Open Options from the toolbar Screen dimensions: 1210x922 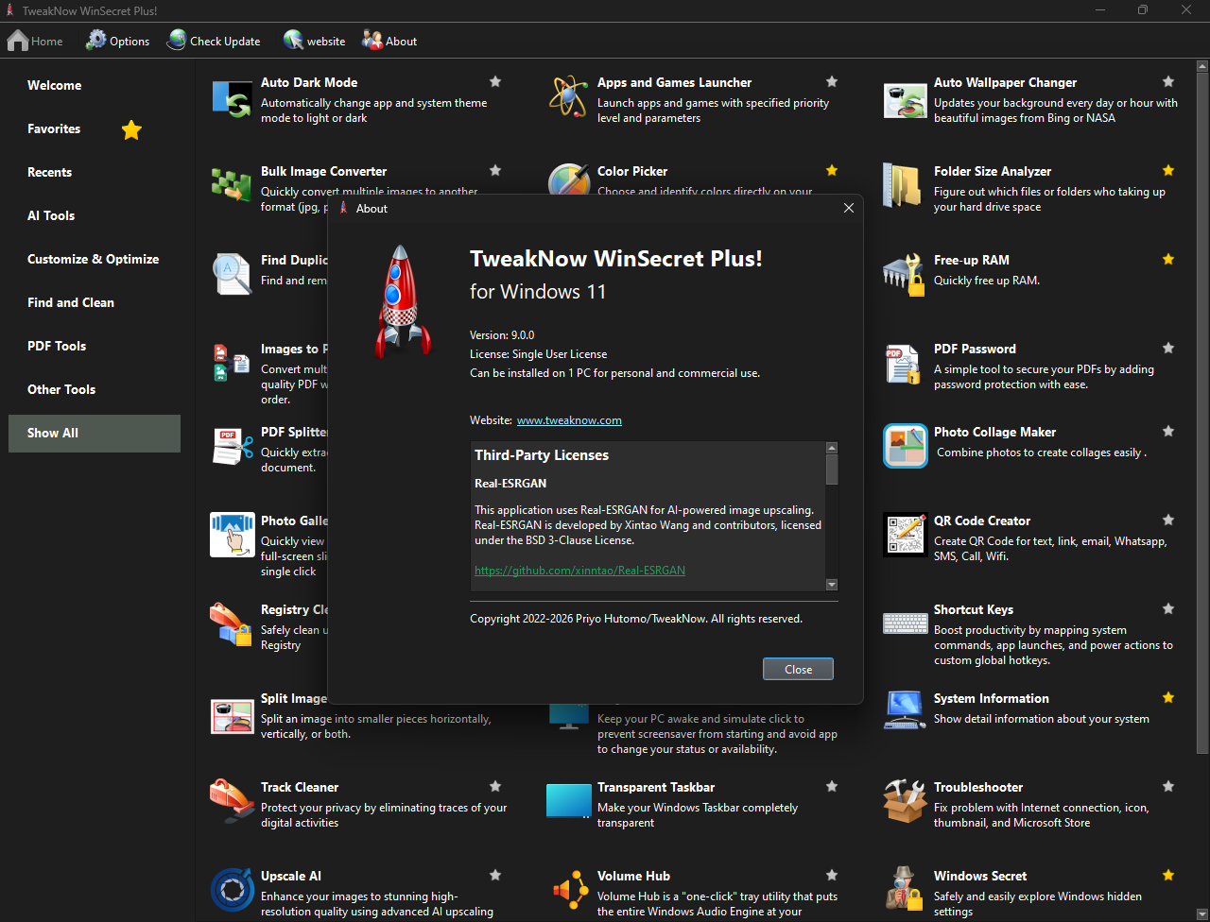pos(118,41)
